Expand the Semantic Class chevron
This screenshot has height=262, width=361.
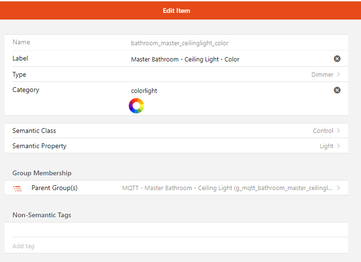coord(339,131)
